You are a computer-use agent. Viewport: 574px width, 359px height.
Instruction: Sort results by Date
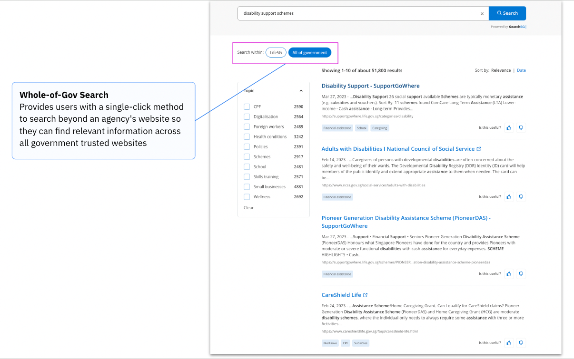(521, 70)
